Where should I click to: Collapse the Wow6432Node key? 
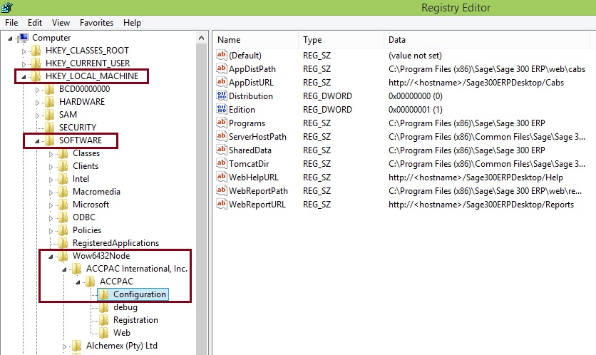tap(51, 257)
